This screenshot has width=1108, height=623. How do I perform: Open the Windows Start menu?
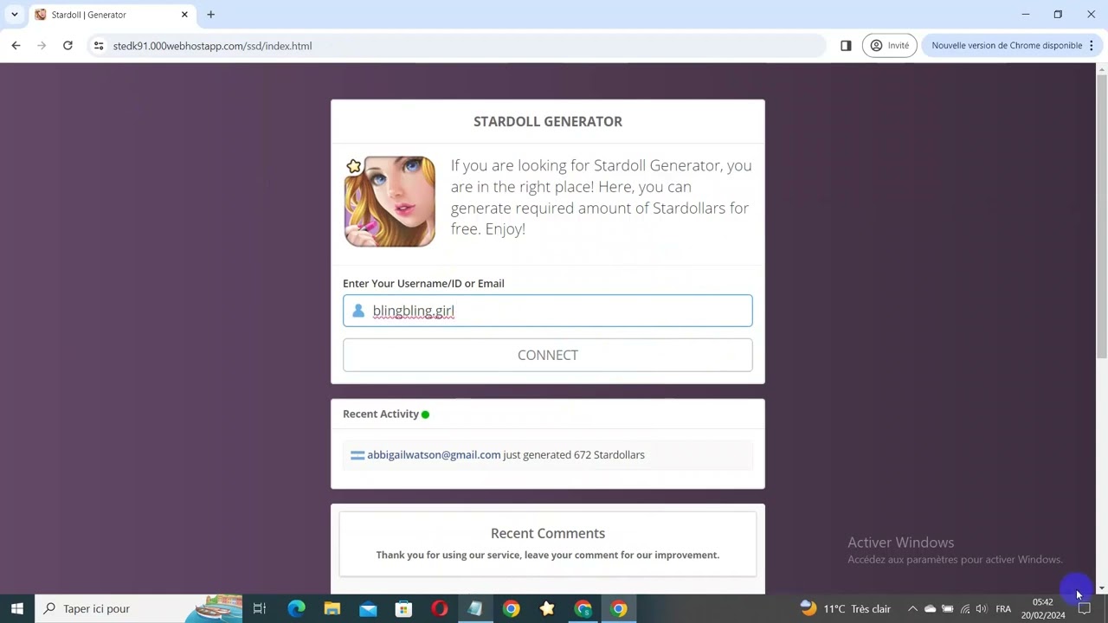(x=16, y=609)
